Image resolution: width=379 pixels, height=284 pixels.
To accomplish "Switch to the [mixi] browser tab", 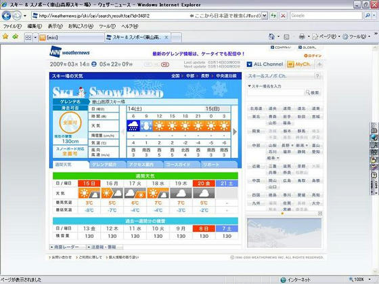I will click(x=71, y=37).
